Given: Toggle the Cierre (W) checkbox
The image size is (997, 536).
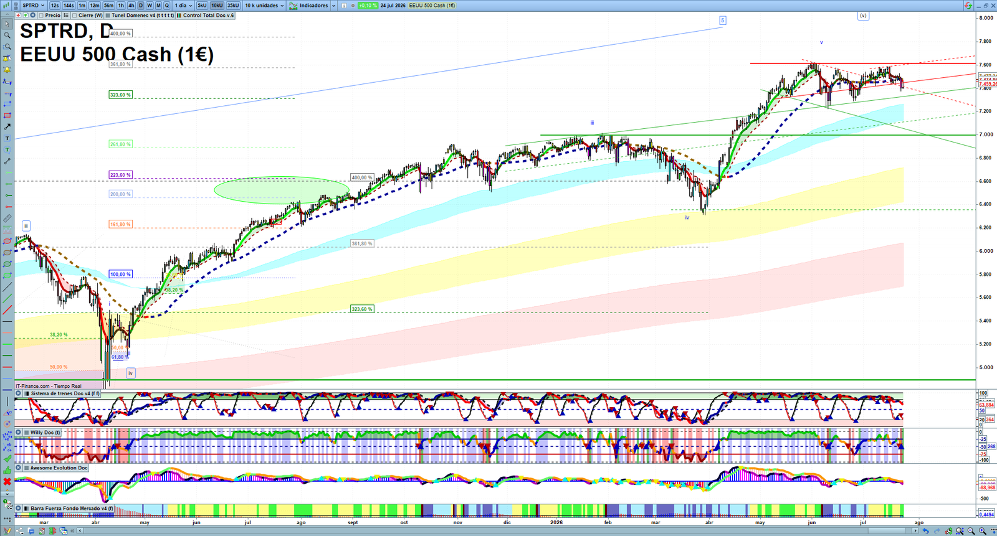Looking at the screenshot, I should (x=74, y=16).
